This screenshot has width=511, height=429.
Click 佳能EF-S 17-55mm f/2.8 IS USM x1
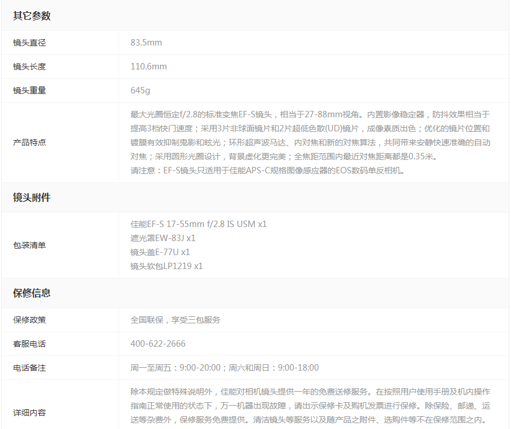point(199,224)
